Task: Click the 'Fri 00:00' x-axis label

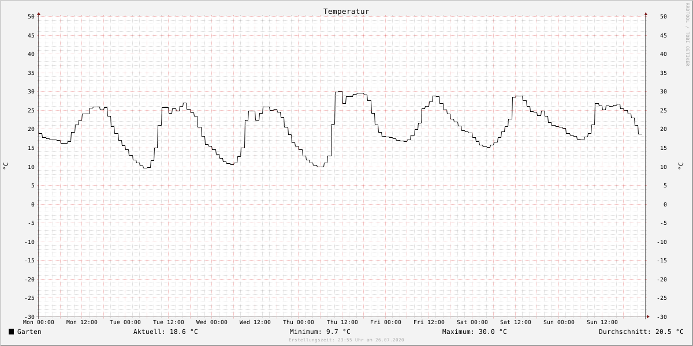Action: tap(386, 322)
